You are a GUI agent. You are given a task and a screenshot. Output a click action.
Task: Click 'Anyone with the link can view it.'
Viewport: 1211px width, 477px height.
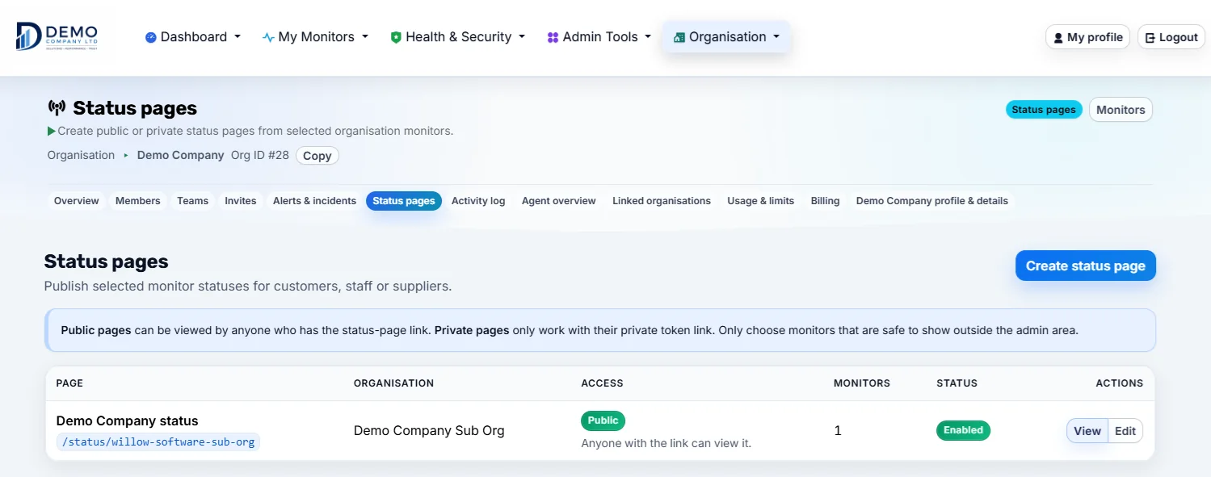coord(666,443)
